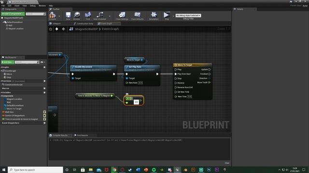Open Class Settings from the toolbar
The width and height of the screenshot is (309, 173).
click(x=122, y=15)
